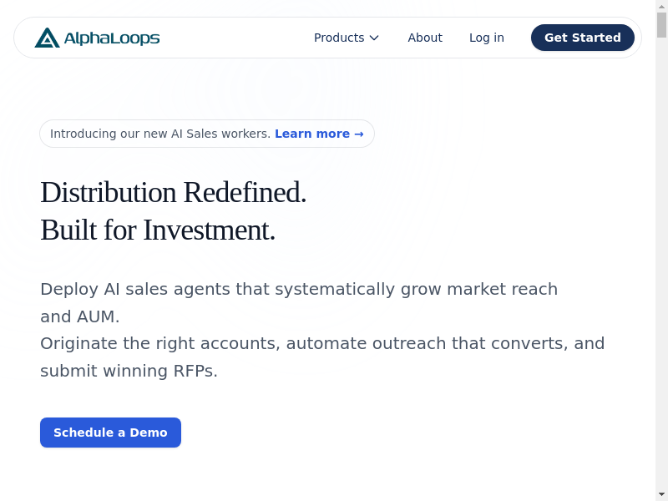Click the Built for Investment headline line
The width and height of the screenshot is (668, 501).
158,230
